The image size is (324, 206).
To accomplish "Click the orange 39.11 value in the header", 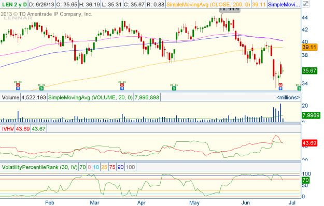I will click(x=259, y=4).
